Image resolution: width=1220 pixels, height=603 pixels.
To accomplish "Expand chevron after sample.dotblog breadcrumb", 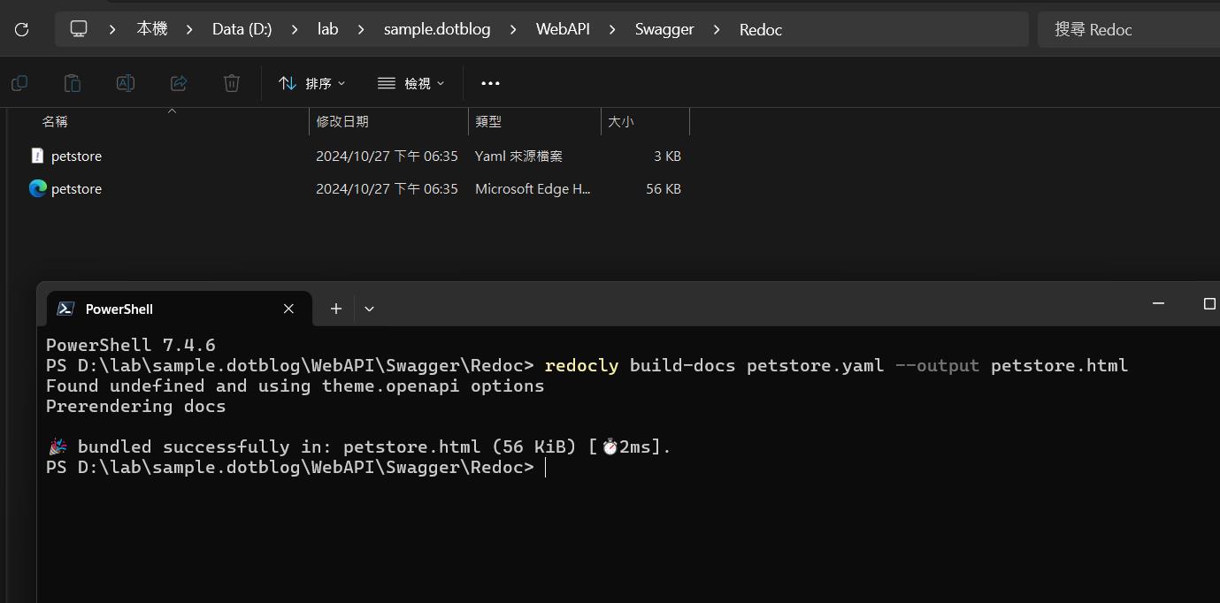I will [x=512, y=29].
